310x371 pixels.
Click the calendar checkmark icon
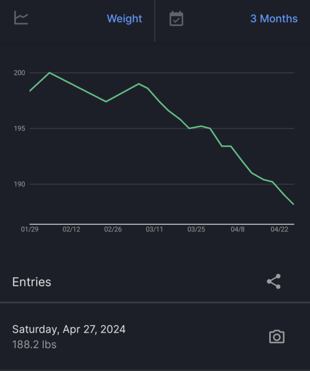pyautogui.click(x=176, y=19)
